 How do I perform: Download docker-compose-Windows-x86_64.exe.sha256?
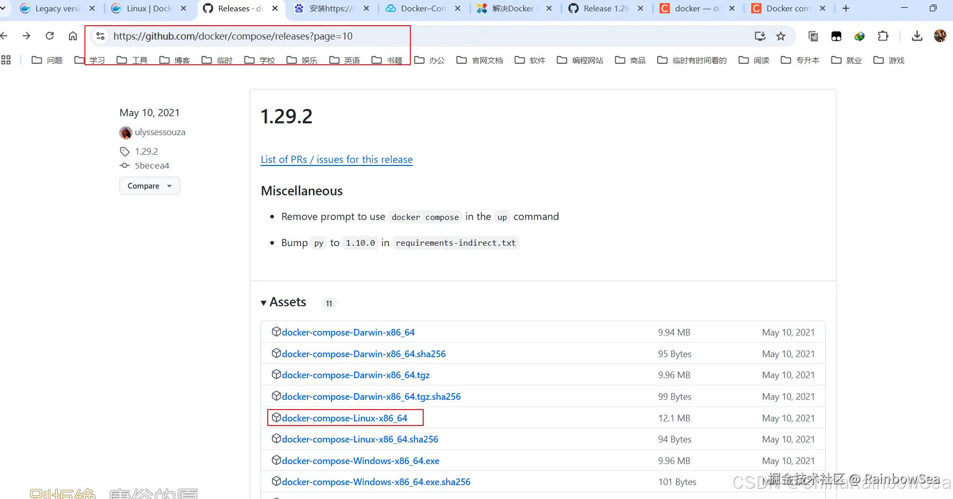click(x=376, y=482)
